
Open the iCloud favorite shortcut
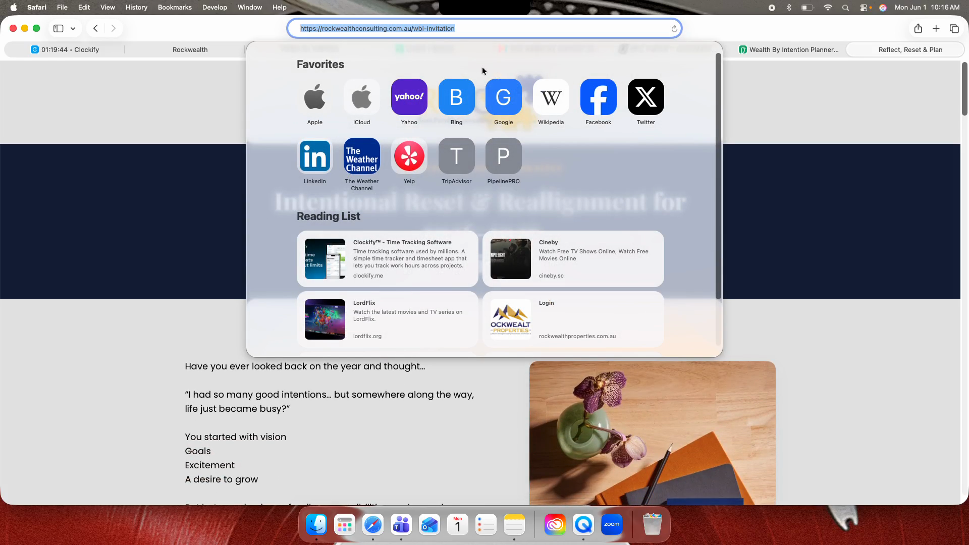tap(362, 97)
